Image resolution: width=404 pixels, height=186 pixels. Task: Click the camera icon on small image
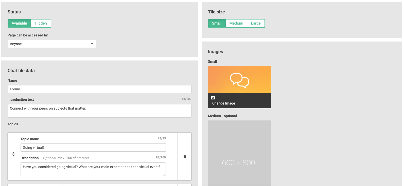tap(213, 98)
